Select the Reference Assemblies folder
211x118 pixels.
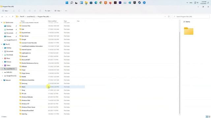click(28, 80)
